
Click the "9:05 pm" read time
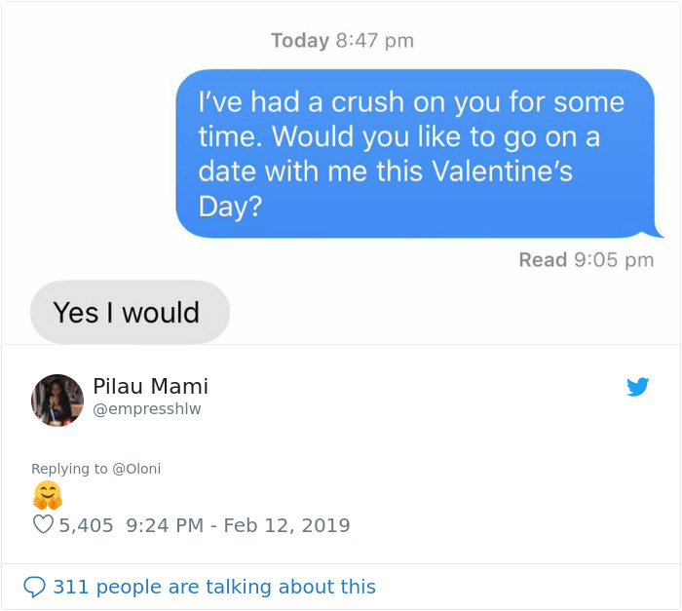[x=614, y=259]
